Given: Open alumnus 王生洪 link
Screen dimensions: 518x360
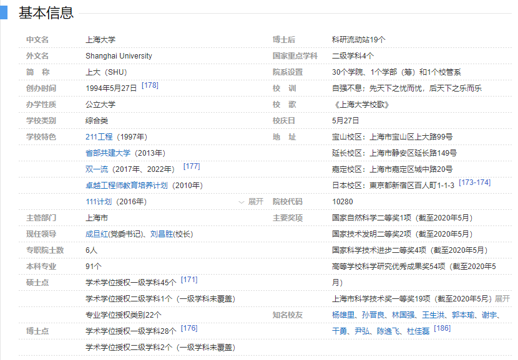Looking at the screenshot, I should point(433,315).
